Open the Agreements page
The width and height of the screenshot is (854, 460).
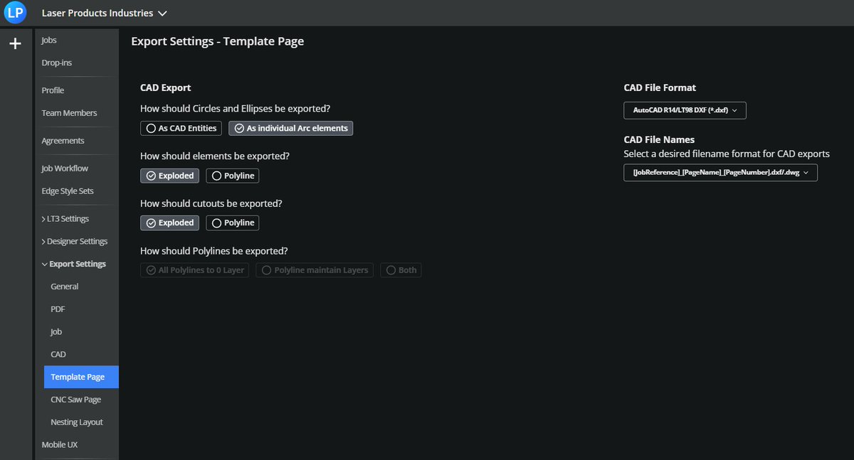(x=63, y=141)
